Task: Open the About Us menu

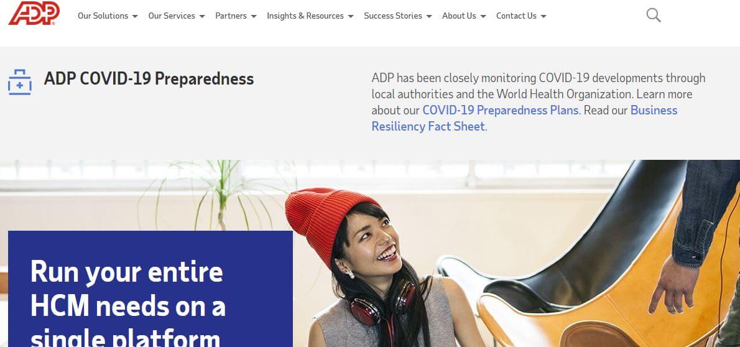Action: click(x=459, y=16)
